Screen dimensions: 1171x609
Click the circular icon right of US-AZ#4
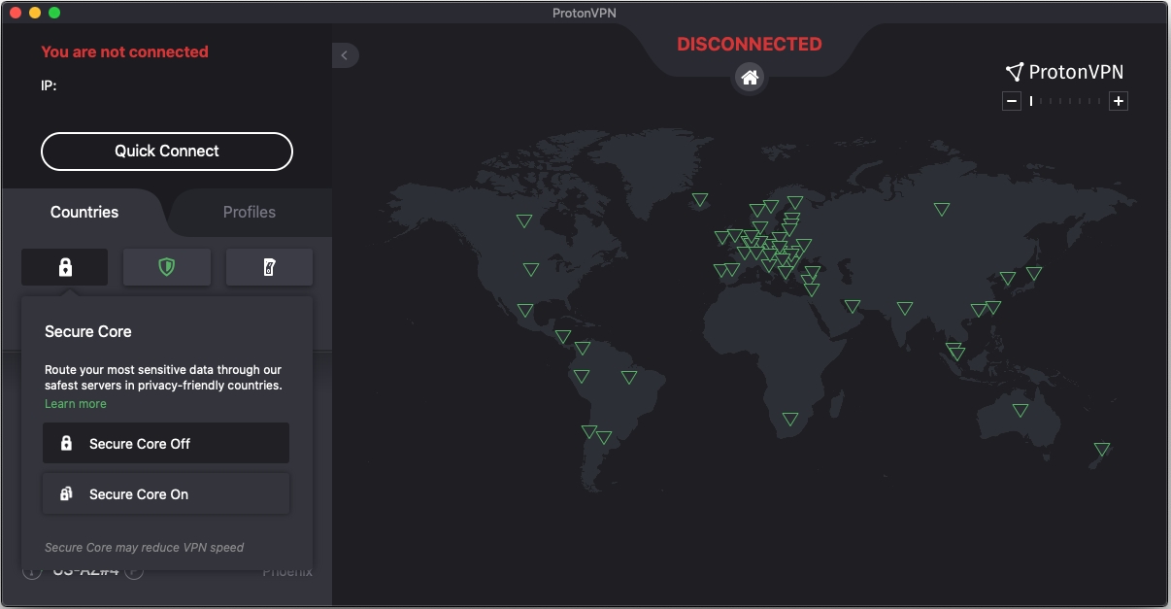tap(135, 571)
